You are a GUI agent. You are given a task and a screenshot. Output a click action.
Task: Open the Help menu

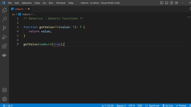point(71,3)
